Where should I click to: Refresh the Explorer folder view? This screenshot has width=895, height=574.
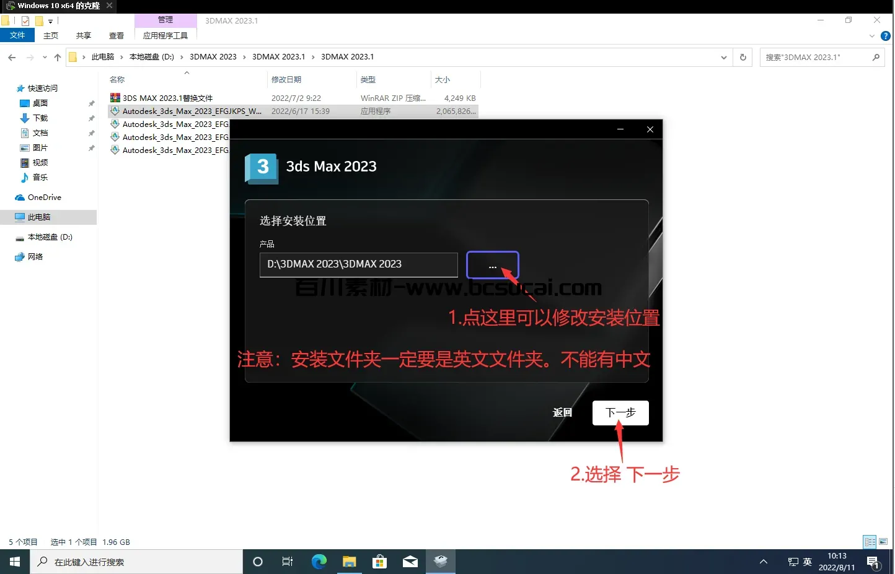pos(743,57)
